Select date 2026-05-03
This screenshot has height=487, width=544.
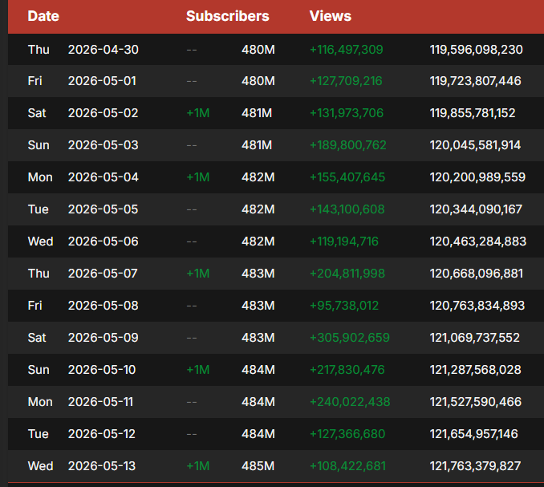[x=103, y=145]
